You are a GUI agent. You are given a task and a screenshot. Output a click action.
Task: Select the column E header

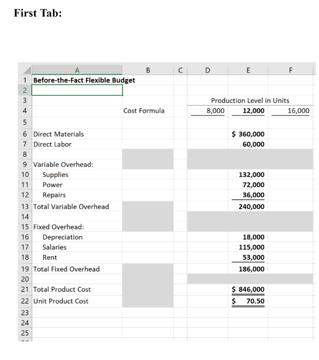(248, 70)
